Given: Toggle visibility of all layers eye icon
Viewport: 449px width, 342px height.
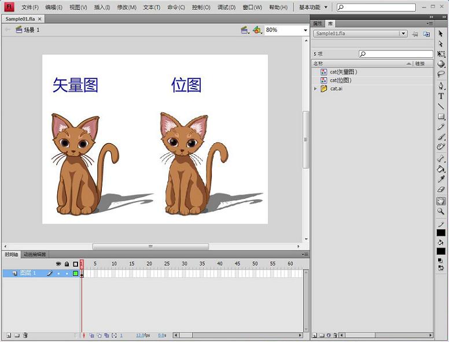Looking at the screenshot, I should pos(58,264).
